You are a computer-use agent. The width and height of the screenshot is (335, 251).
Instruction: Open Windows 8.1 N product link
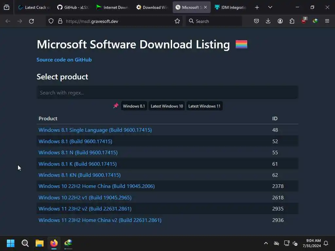click(78, 153)
